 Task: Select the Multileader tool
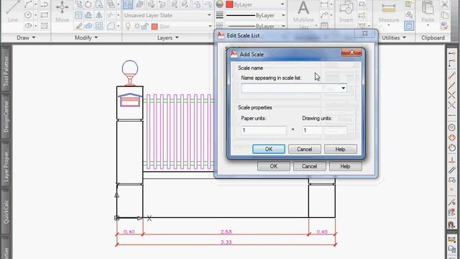[x=324, y=14]
